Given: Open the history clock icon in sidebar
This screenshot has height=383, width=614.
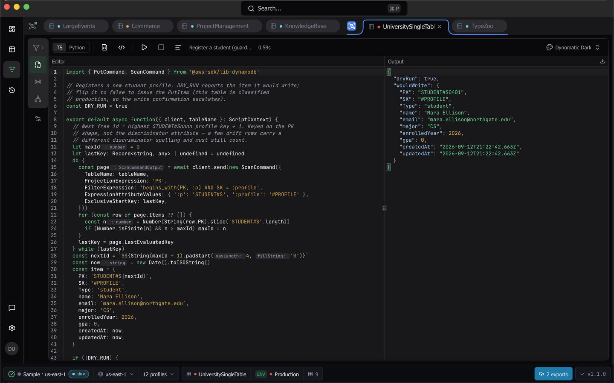Looking at the screenshot, I should tap(12, 90).
